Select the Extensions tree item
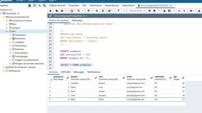Viewport: 202px width, 113px height. [x=20, y=38]
